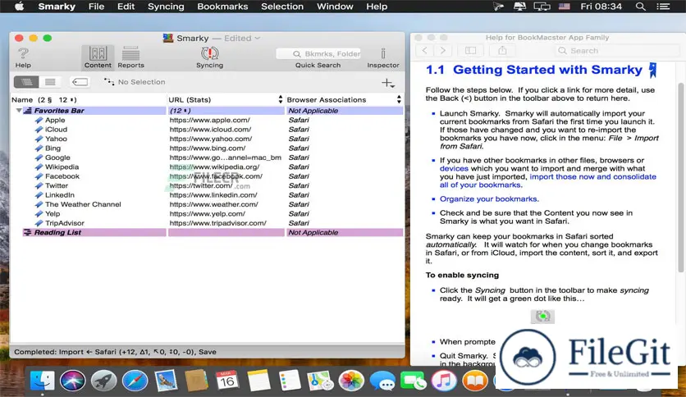The height and width of the screenshot is (397, 686).
Task: Open the URL (Stats) column chooser
Action: 281,100
